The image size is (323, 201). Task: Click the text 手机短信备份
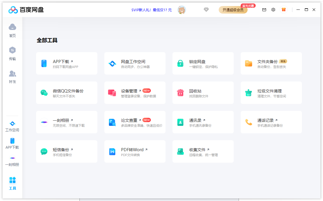point(62,155)
